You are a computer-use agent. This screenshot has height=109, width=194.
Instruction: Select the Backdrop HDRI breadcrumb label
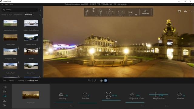(x=33, y=81)
